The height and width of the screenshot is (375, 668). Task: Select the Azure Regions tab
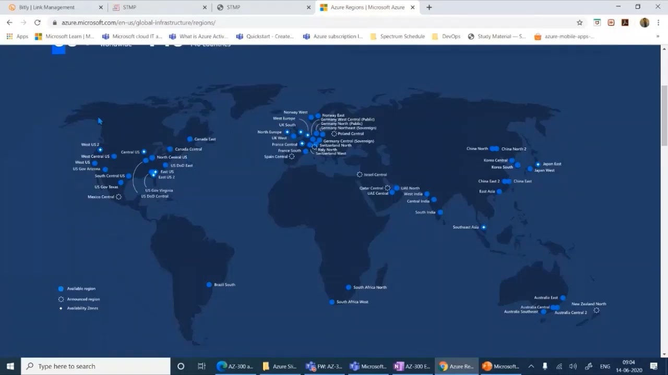(x=368, y=7)
